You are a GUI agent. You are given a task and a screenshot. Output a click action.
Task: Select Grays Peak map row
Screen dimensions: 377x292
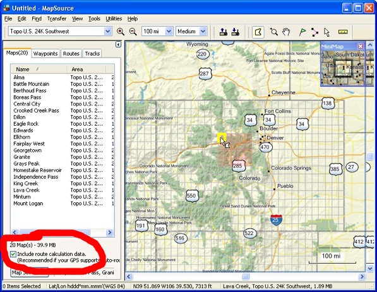tap(63, 164)
